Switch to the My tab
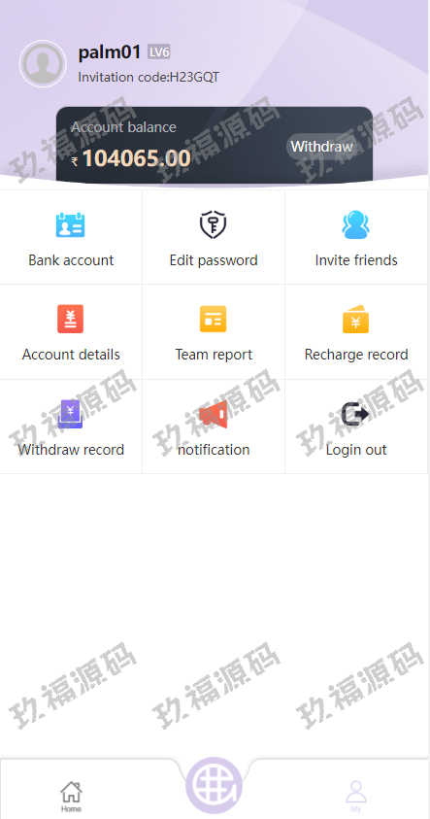 tap(356, 796)
